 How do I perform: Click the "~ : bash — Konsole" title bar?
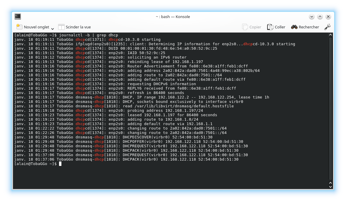[173, 17]
